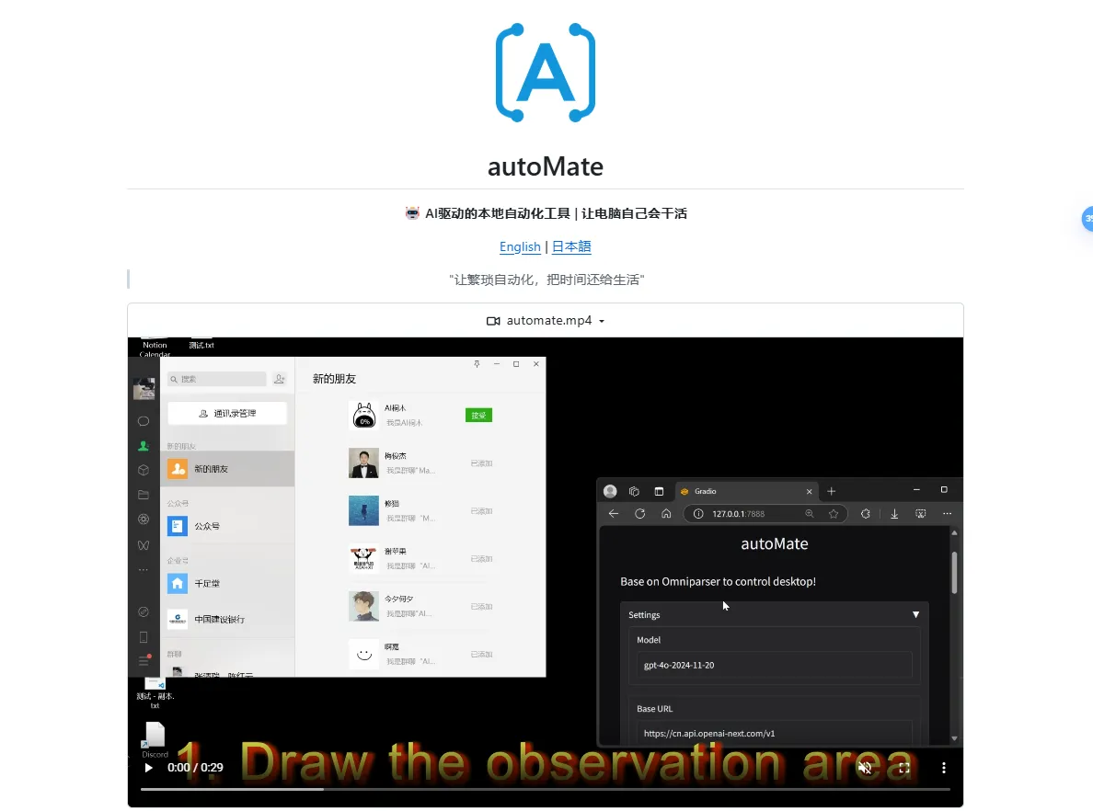Click 测试.txt desktop icon in video
Viewport: 1093px width, 811px height.
pyautogui.click(x=201, y=344)
